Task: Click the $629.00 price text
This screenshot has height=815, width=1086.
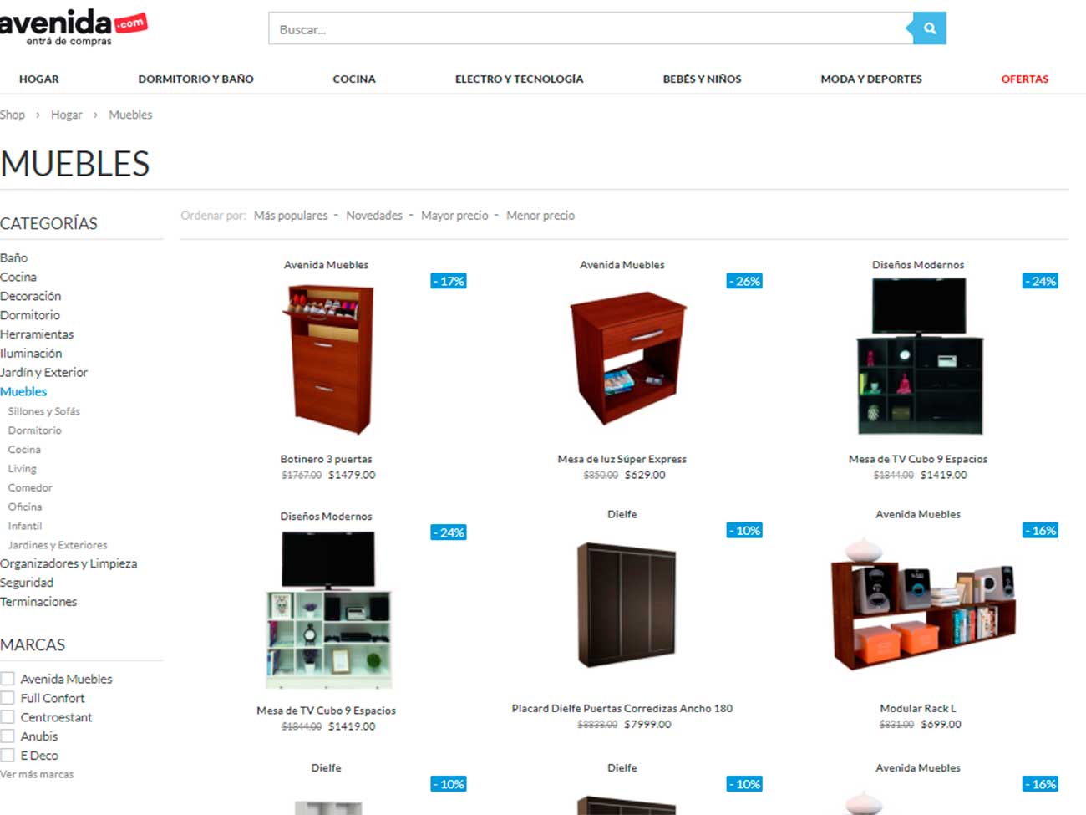Action: (x=645, y=475)
